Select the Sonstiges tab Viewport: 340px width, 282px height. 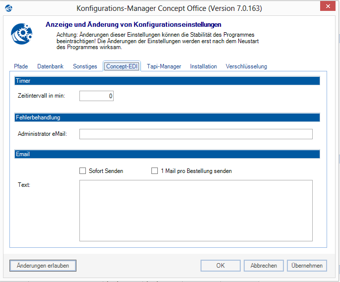coord(85,66)
